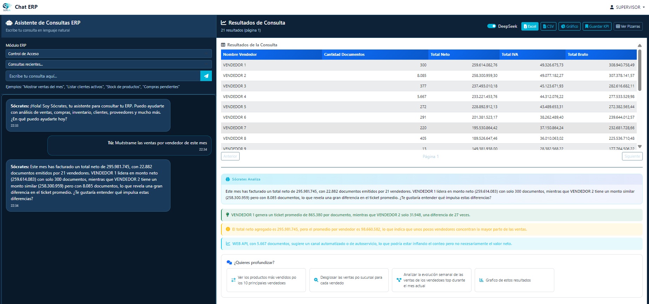
Task: Click Total IVA value 49.077.182,27
Action: (x=551, y=75)
